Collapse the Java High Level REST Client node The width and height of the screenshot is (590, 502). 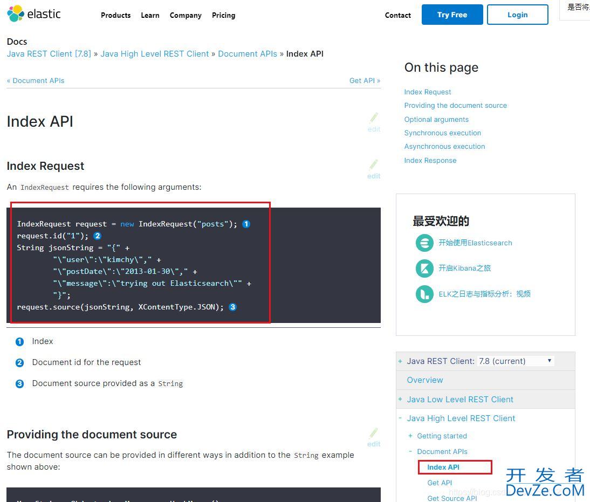pos(400,418)
